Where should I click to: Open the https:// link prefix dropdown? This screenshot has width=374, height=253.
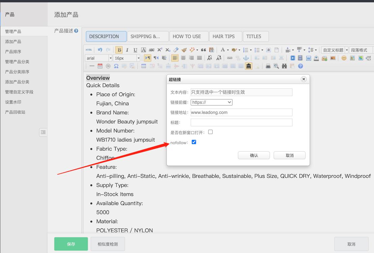pos(211,102)
